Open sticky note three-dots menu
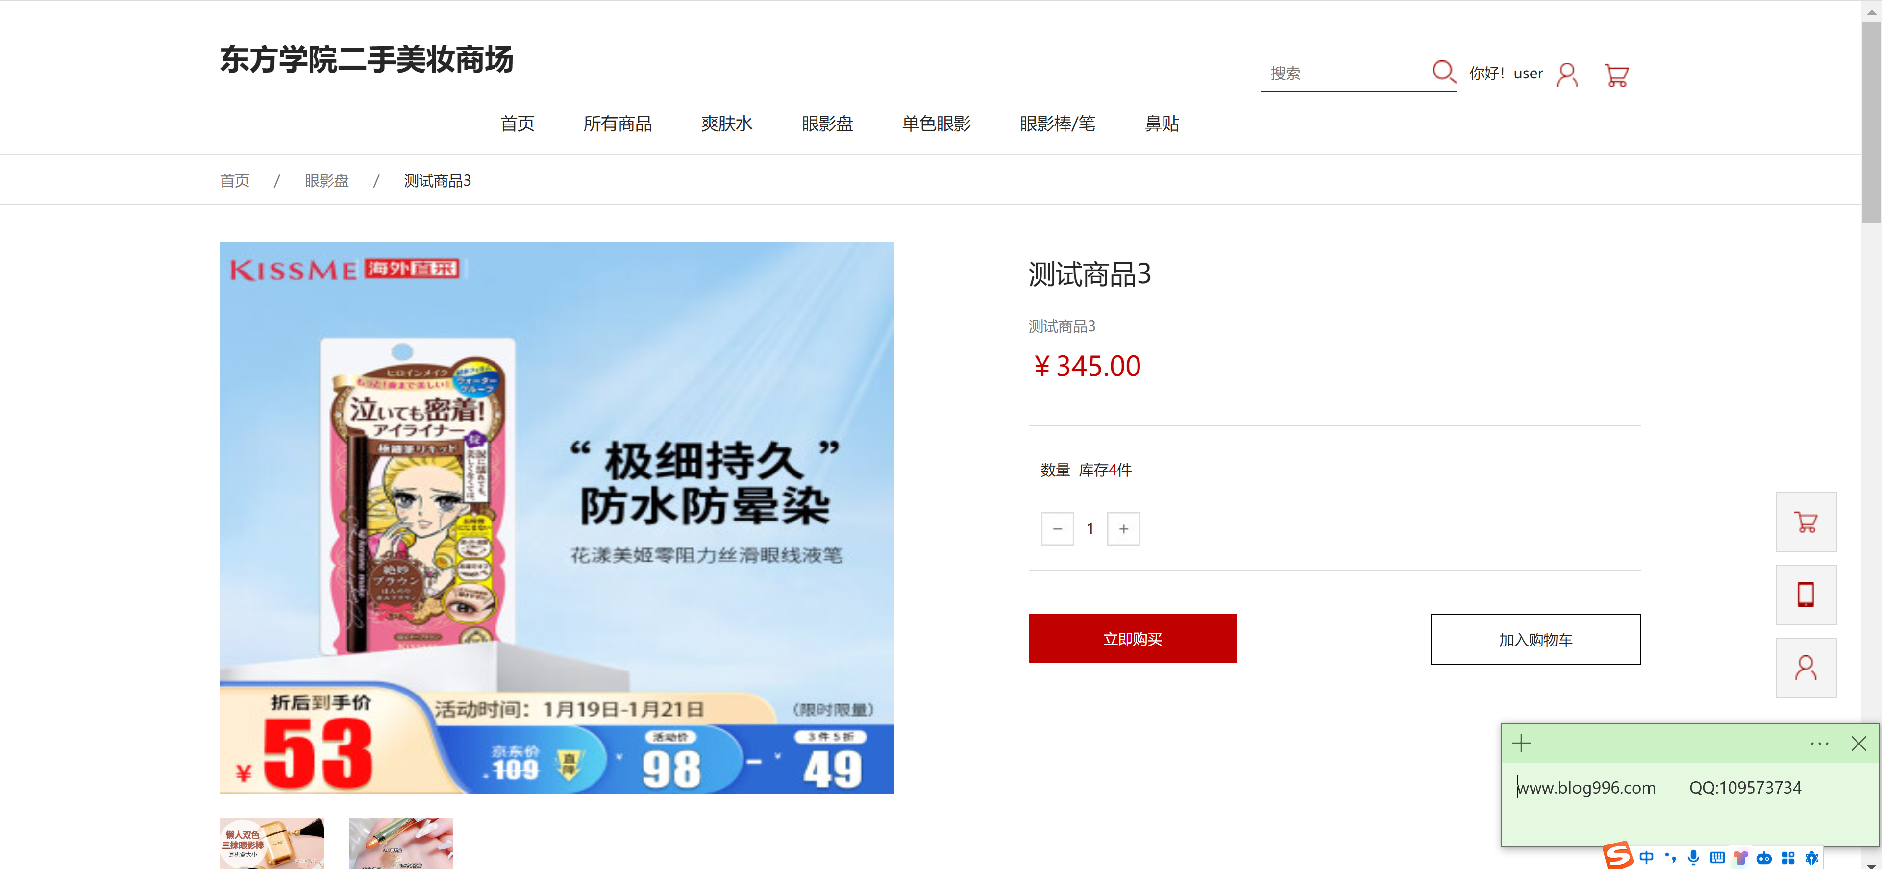The height and width of the screenshot is (869, 1882). point(1819,744)
